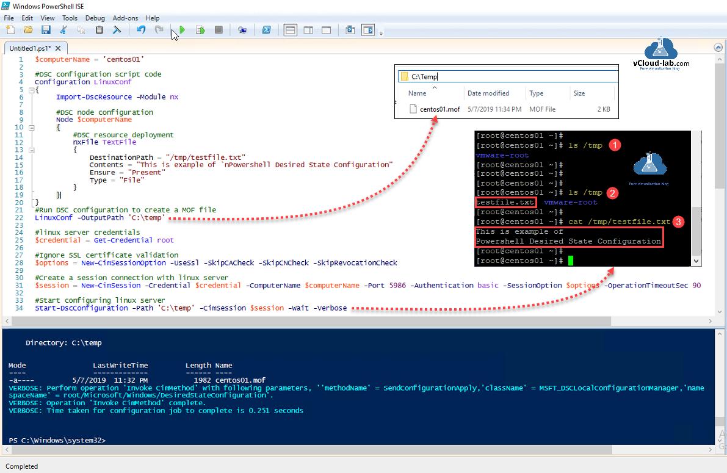Run the script with the green play icon

(x=183, y=30)
